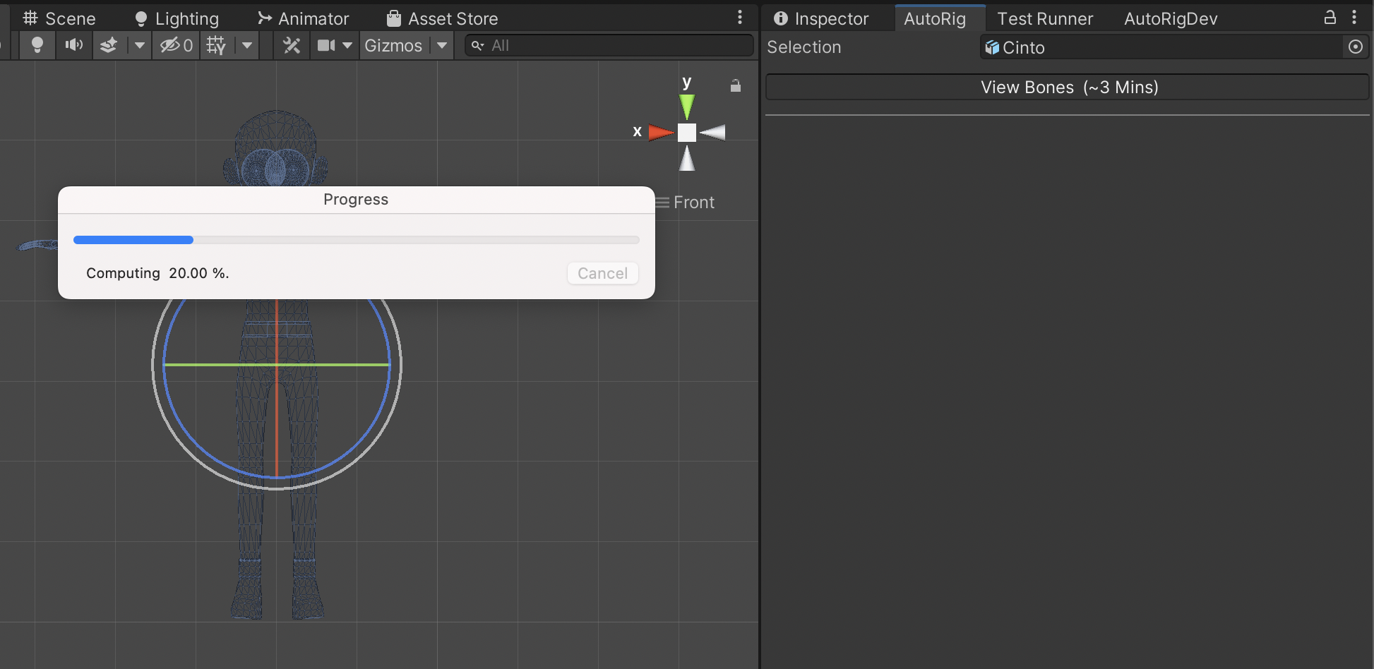Click the Computing progress bar
The image size is (1374, 669).
click(356, 240)
